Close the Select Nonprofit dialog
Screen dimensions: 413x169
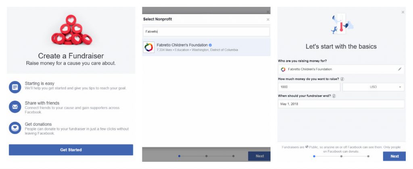(268, 19)
